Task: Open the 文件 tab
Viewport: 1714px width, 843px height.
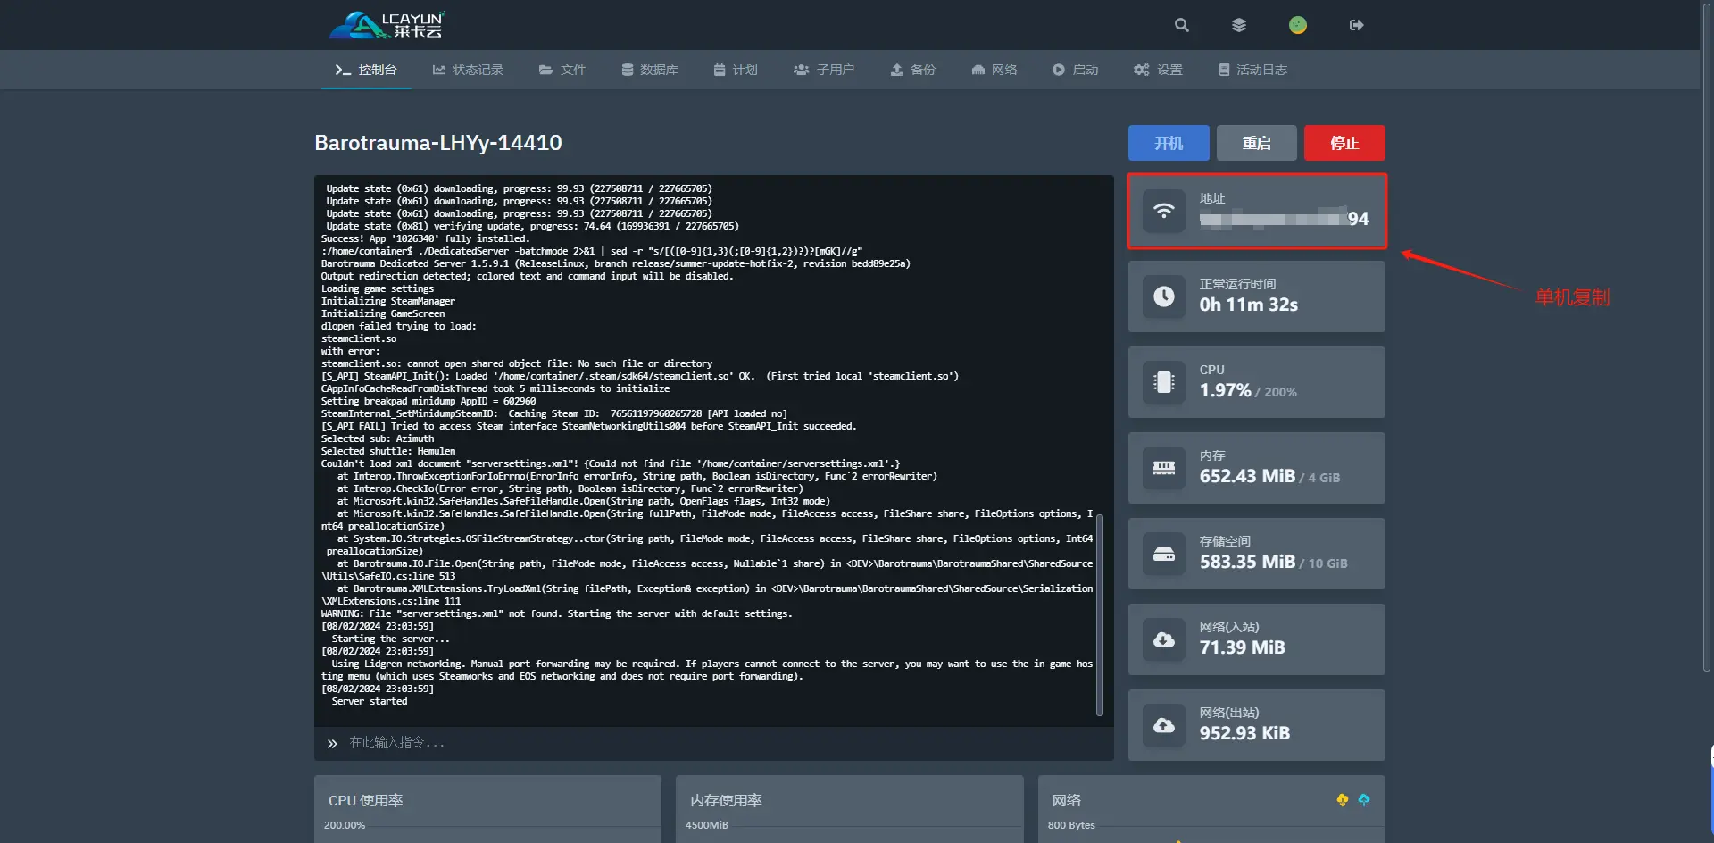Action: tap(562, 70)
